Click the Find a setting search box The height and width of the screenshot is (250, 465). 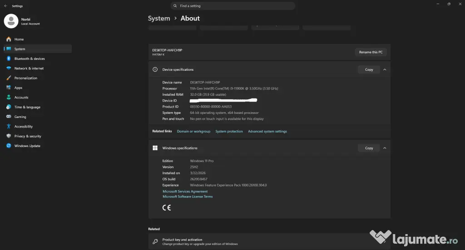click(233, 6)
